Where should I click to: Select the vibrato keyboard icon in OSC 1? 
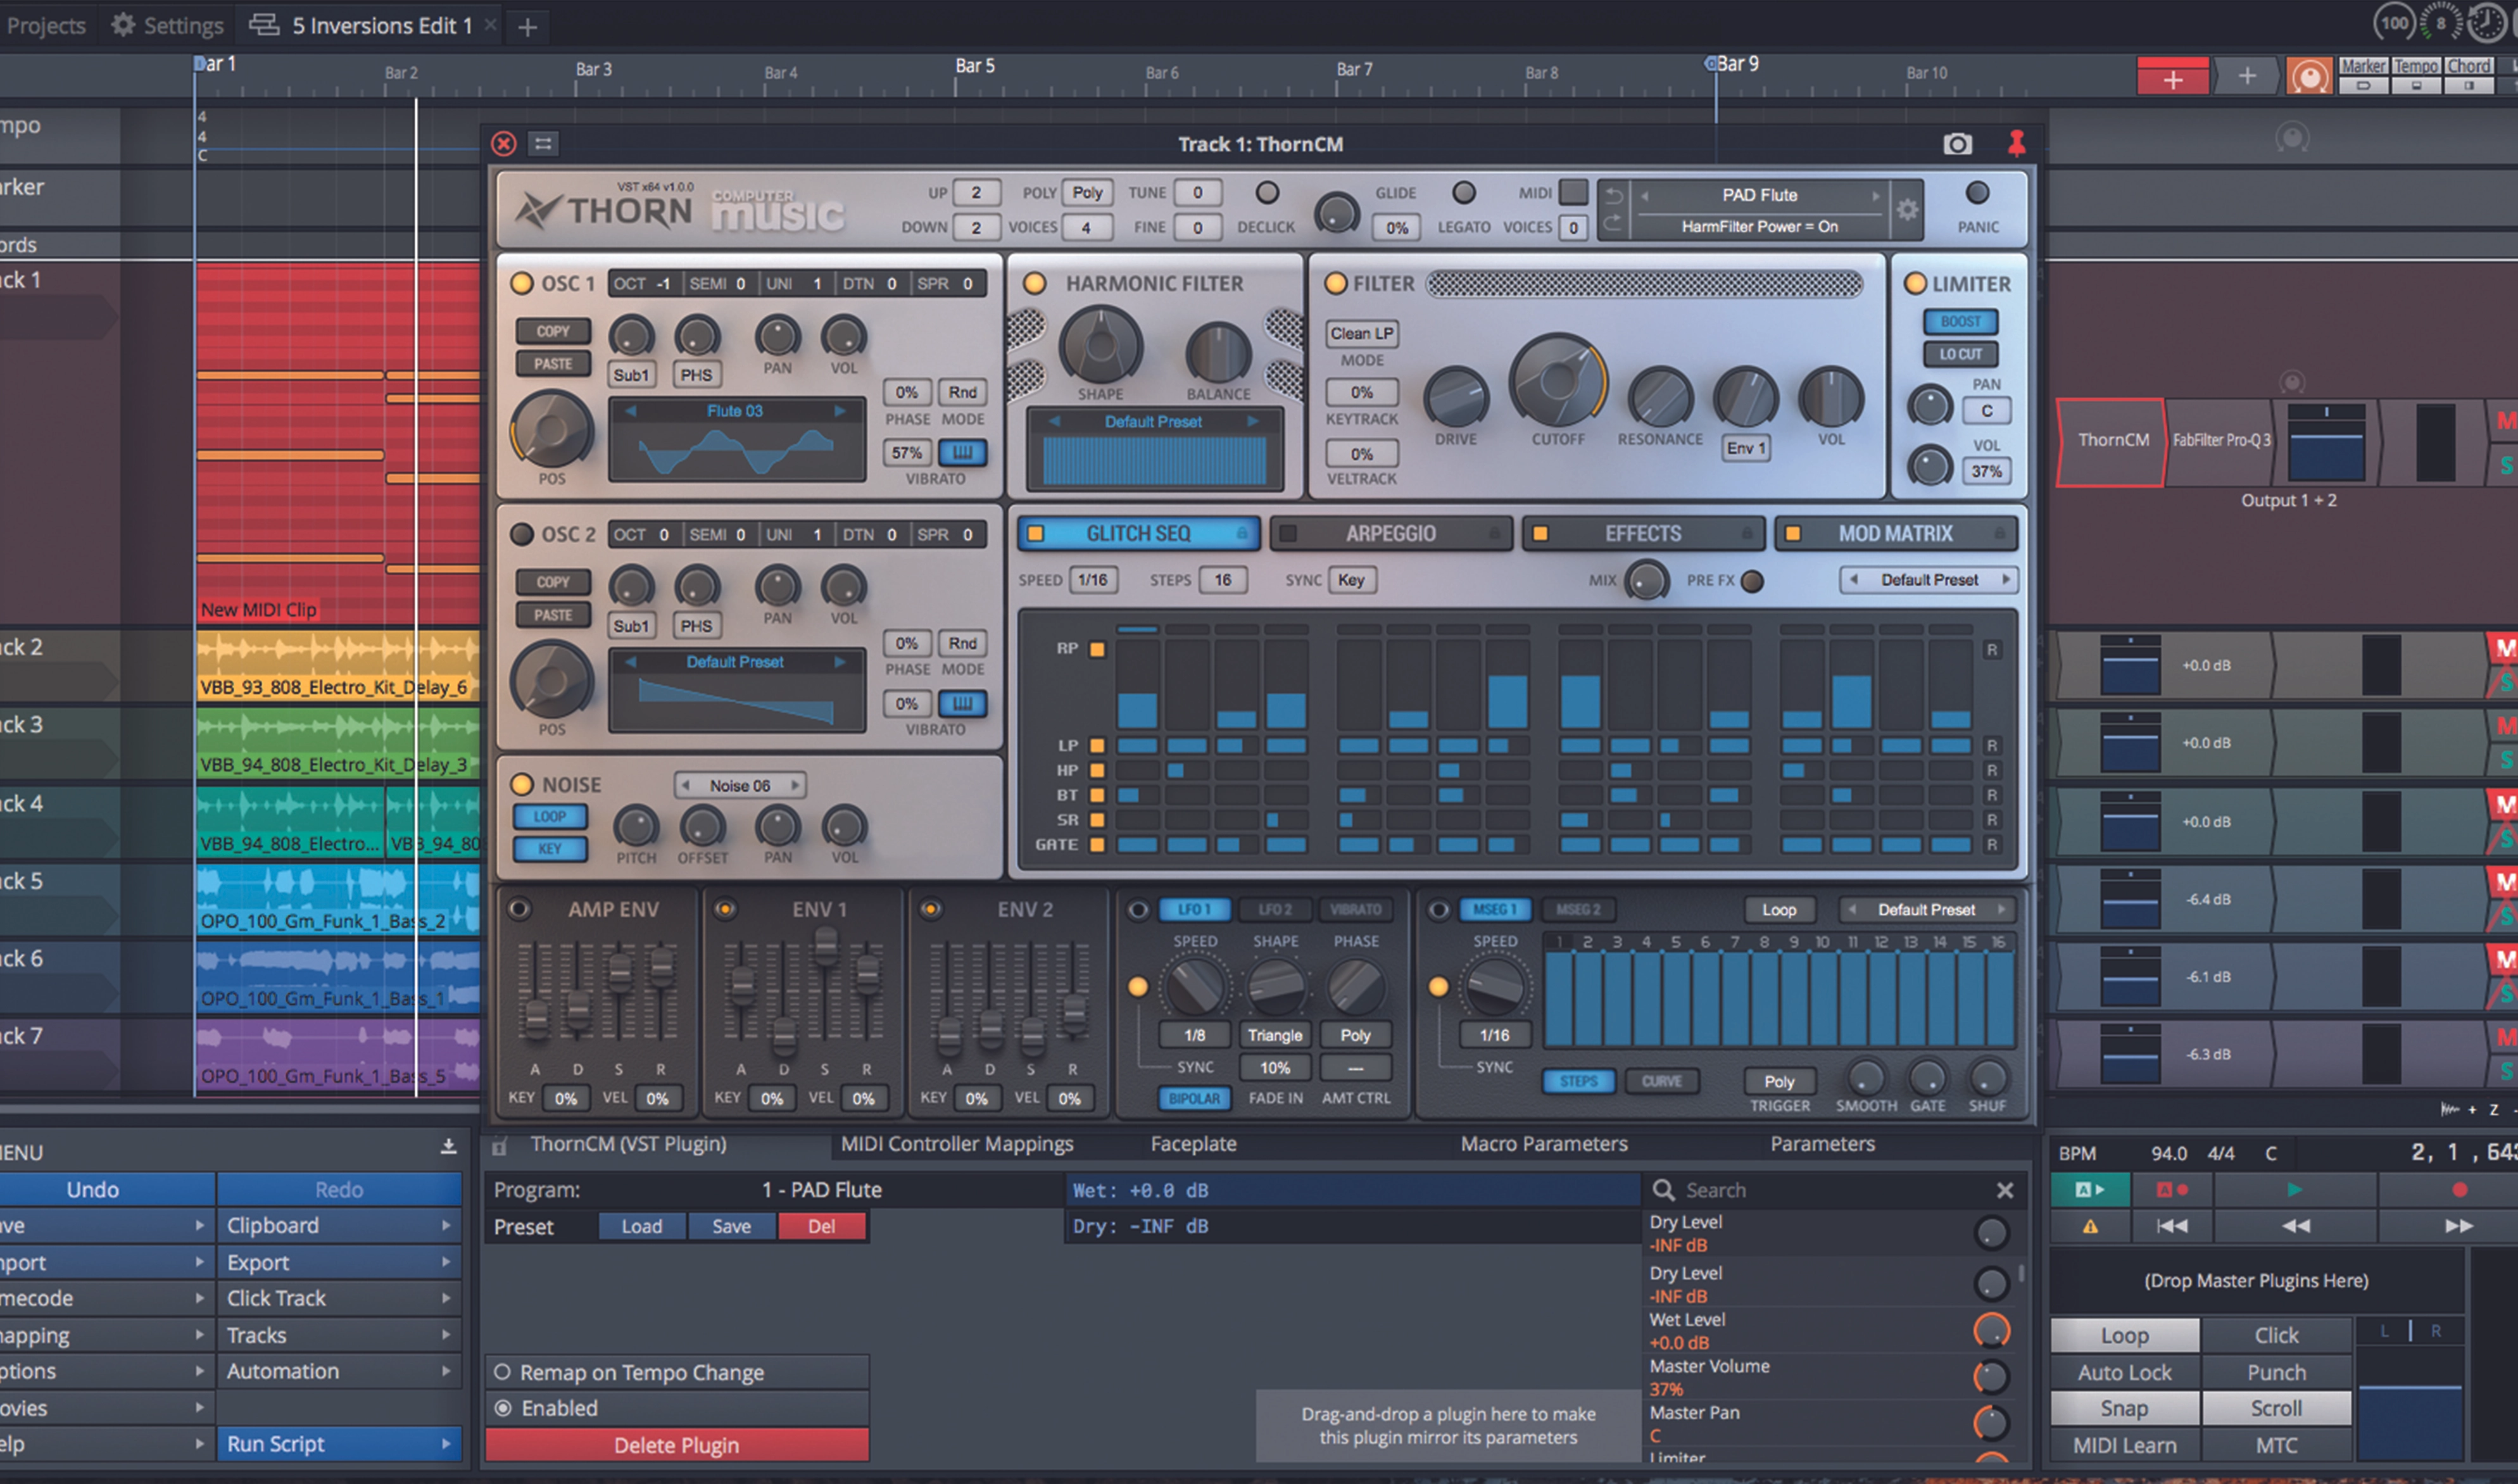click(962, 453)
